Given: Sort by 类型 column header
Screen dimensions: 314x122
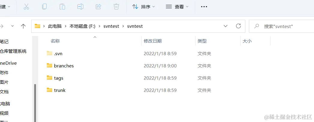Looking at the screenshot, I should pyautogui.click(x=202, y=41).
